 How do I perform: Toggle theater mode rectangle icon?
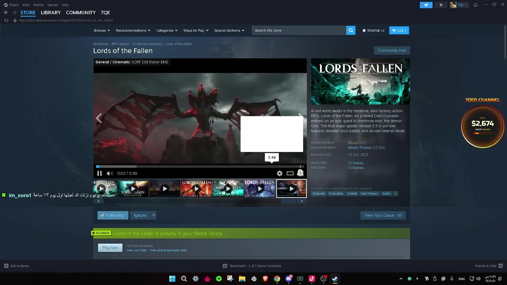tap(290, 173)
